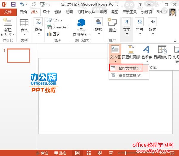
Task: Click 页眉和页脚 header and footer
Action: pyautogui.click(x=131, y=52)
